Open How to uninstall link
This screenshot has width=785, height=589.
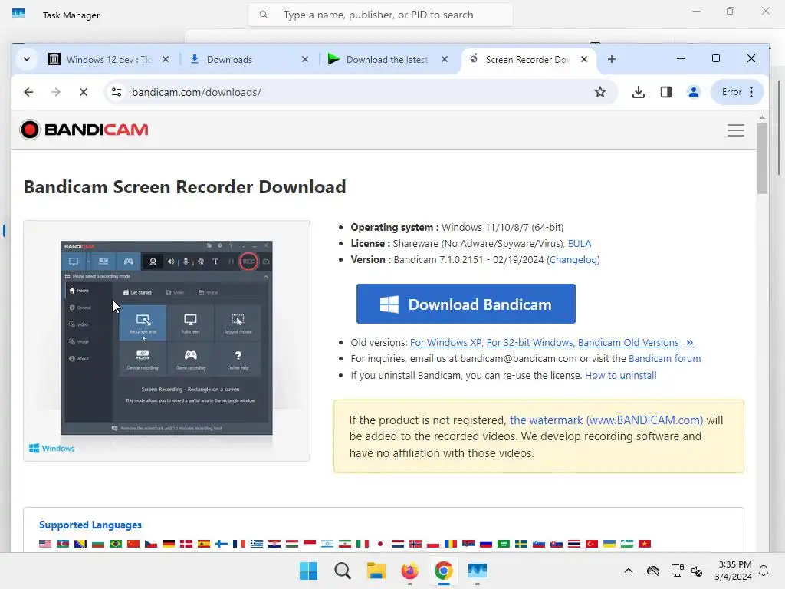point(620,375)
